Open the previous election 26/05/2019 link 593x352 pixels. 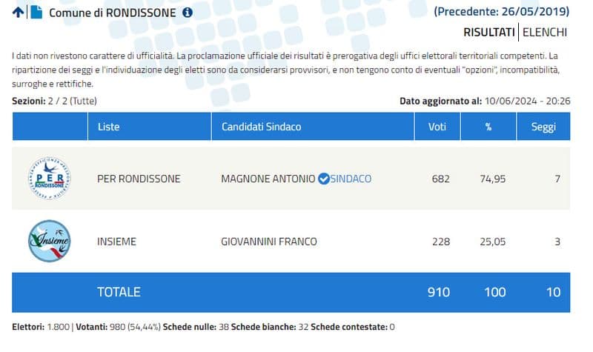pos(502,11)
